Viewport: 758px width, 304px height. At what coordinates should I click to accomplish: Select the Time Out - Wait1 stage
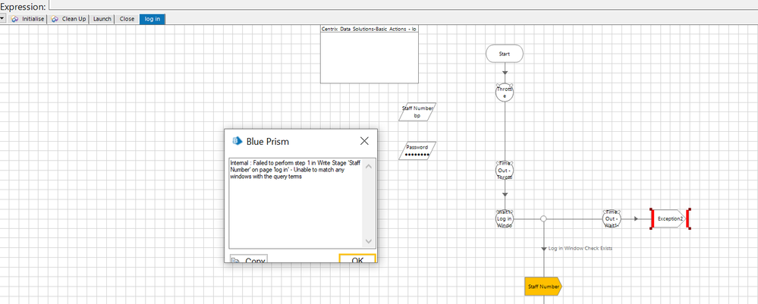[x=612, y=218]
